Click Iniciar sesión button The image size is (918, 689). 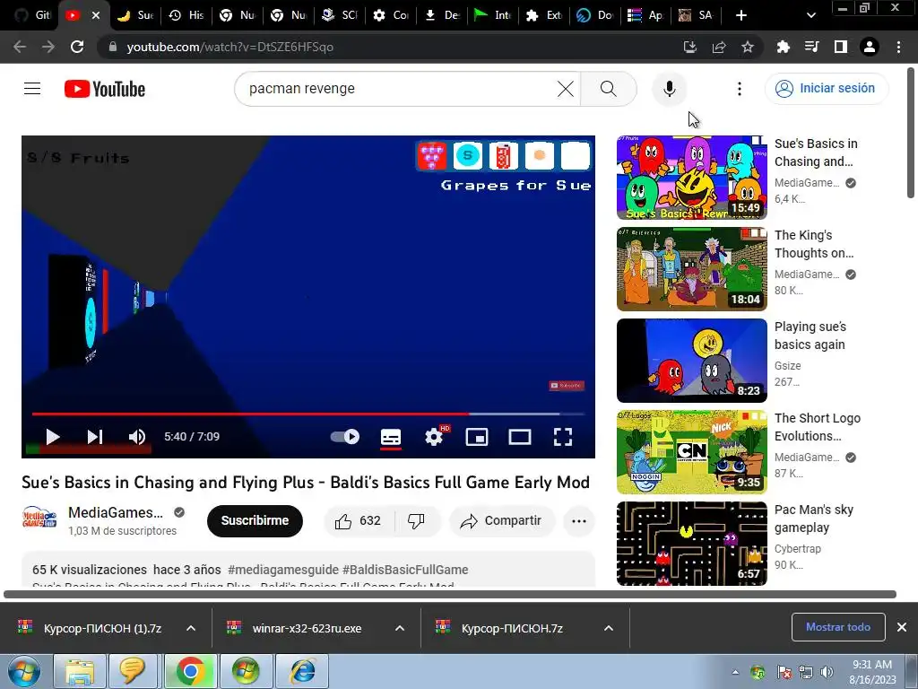826,89
